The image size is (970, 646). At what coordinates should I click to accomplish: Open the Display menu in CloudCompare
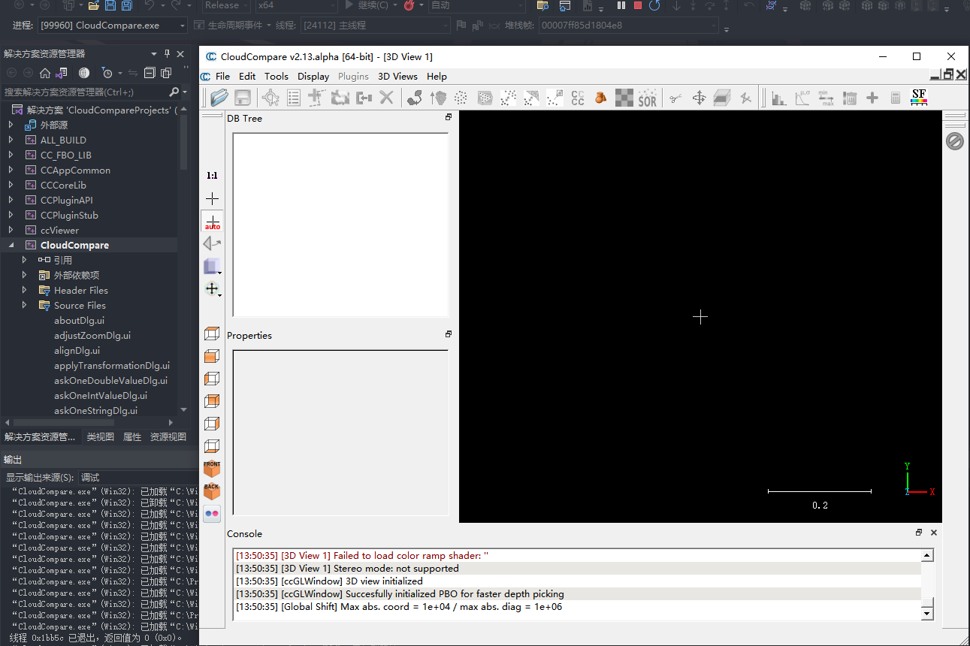tap(313, 76)
